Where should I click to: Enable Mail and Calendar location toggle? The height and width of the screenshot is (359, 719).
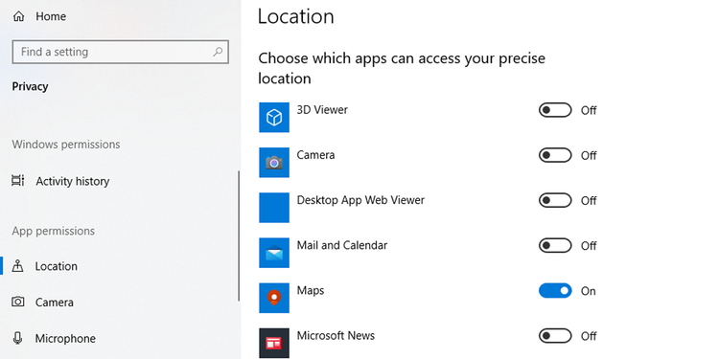coord(555,245)
